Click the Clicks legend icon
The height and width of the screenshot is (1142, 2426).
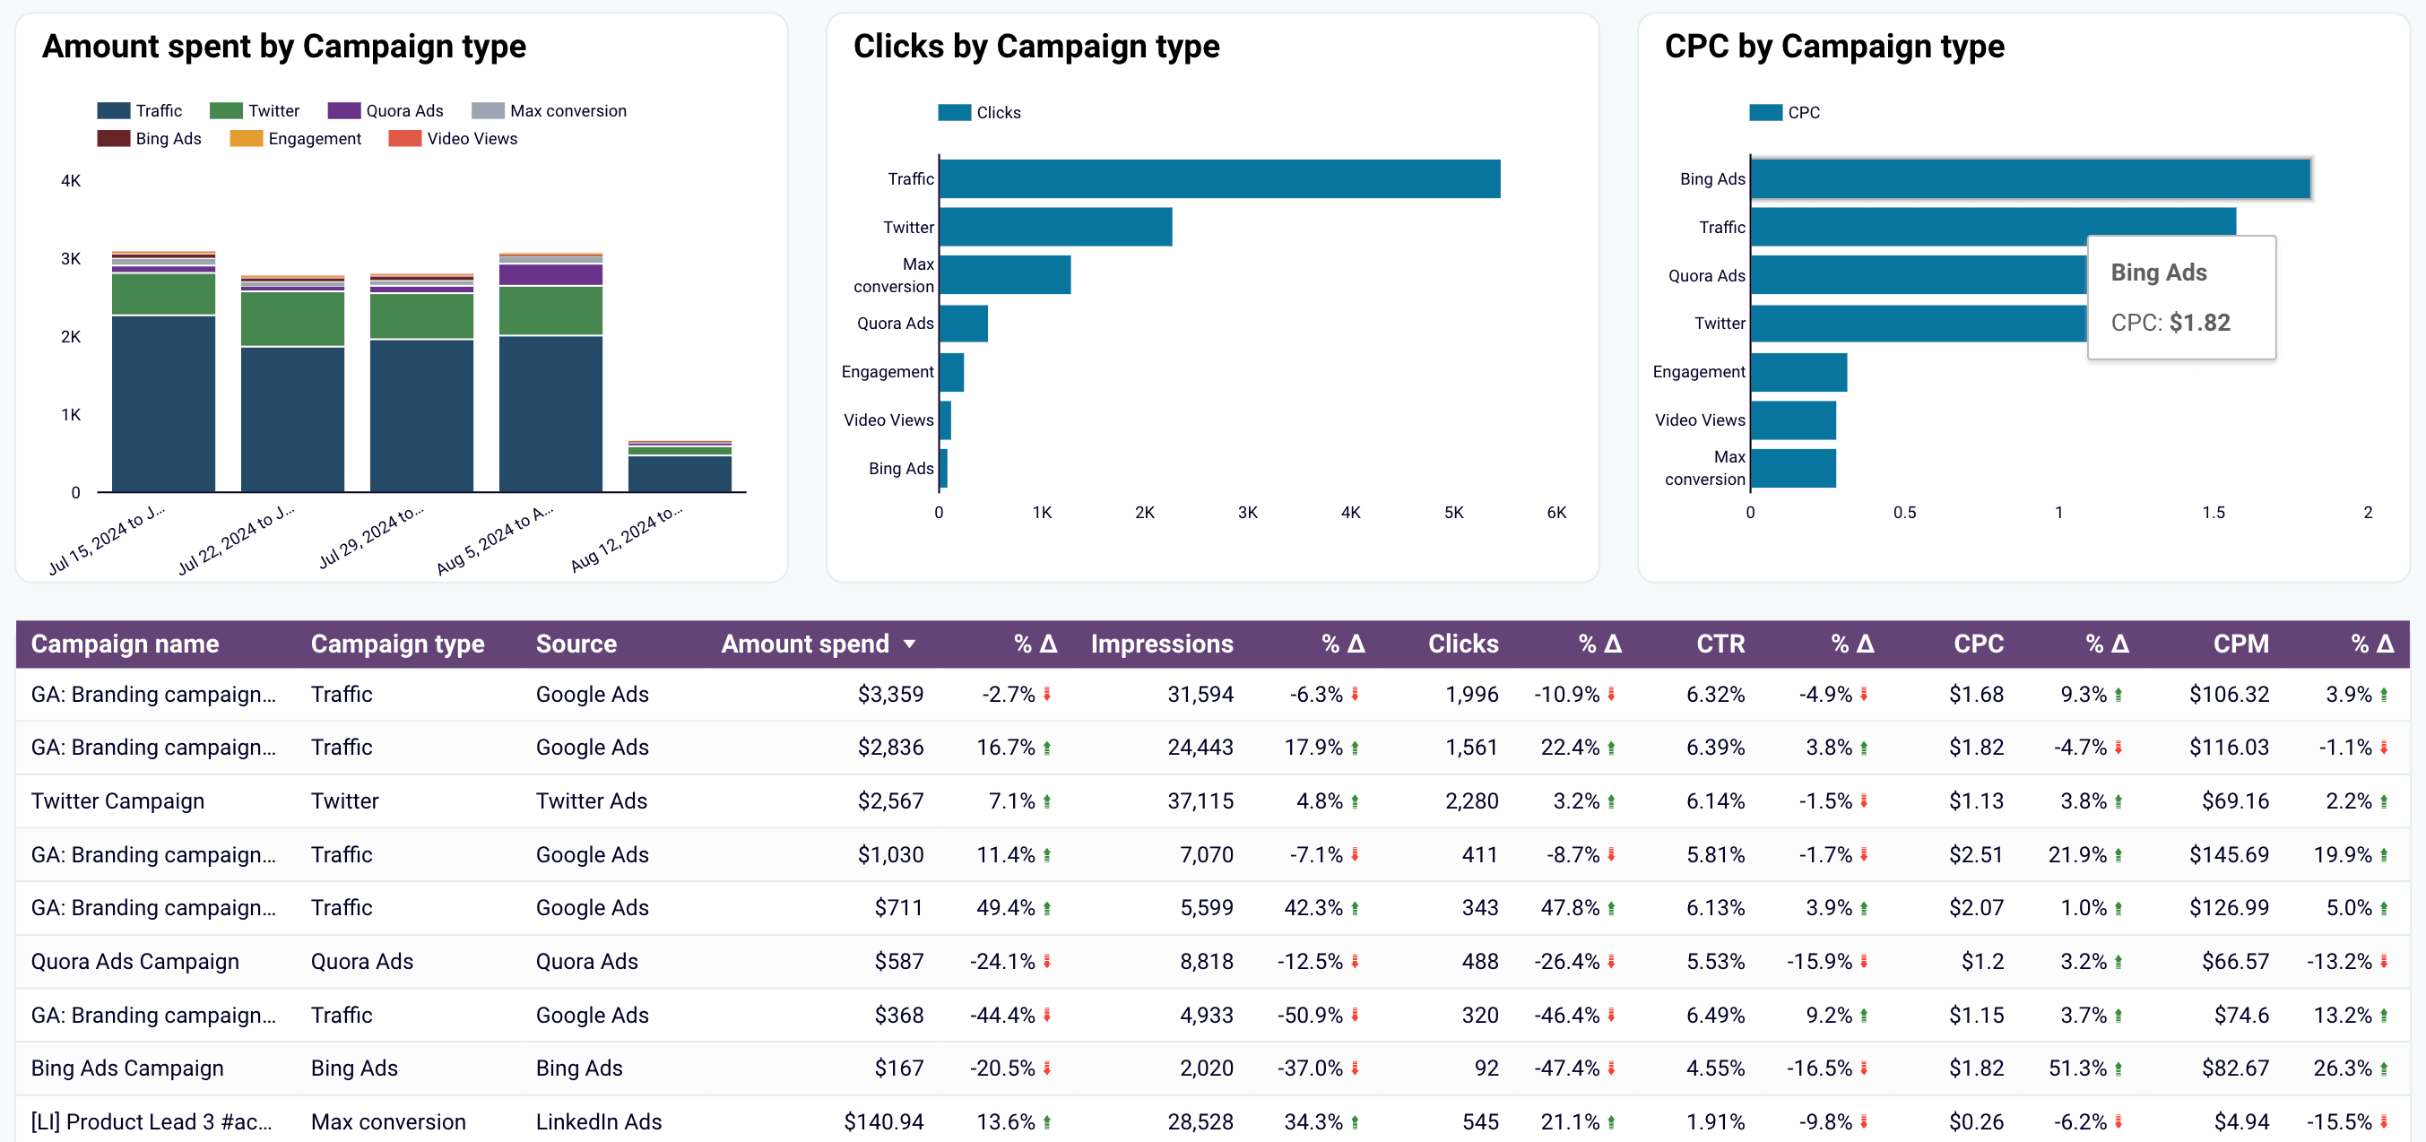(954, 113)
